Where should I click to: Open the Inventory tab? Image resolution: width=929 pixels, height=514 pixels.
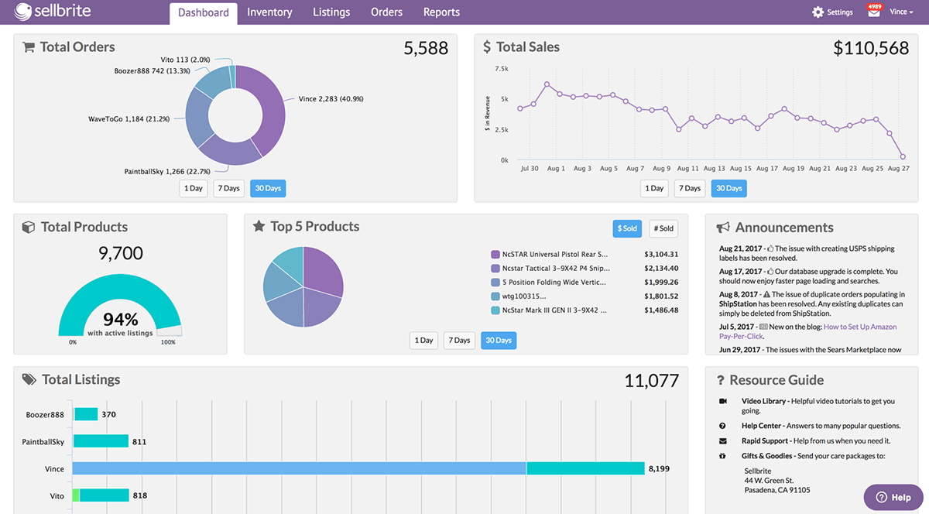269,12
